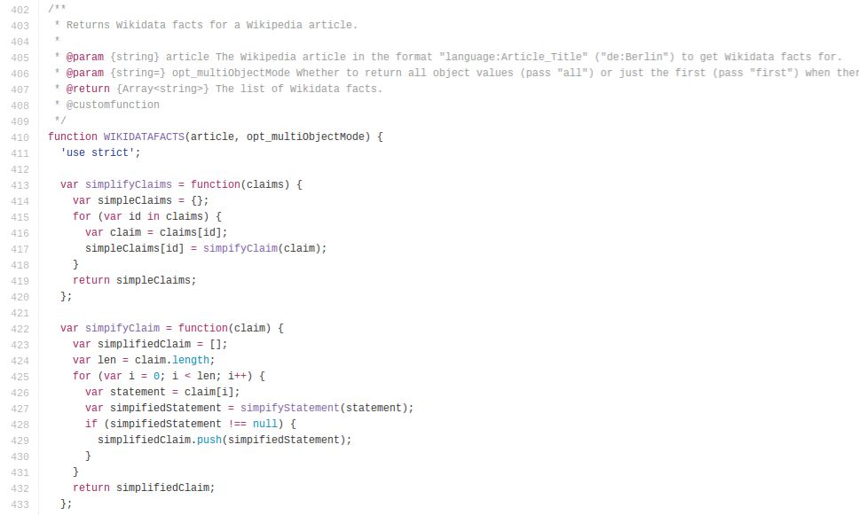Click the "return simpleClaims;" statement
The height and width of the screenshot is (515, 859).
(x=135, y=280)
